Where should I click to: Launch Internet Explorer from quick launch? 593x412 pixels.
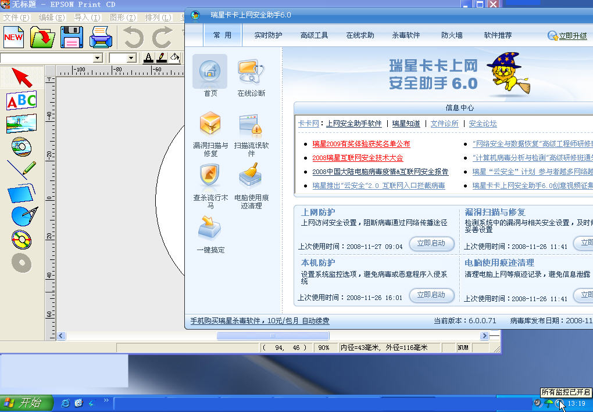click(x=65, y=403)
